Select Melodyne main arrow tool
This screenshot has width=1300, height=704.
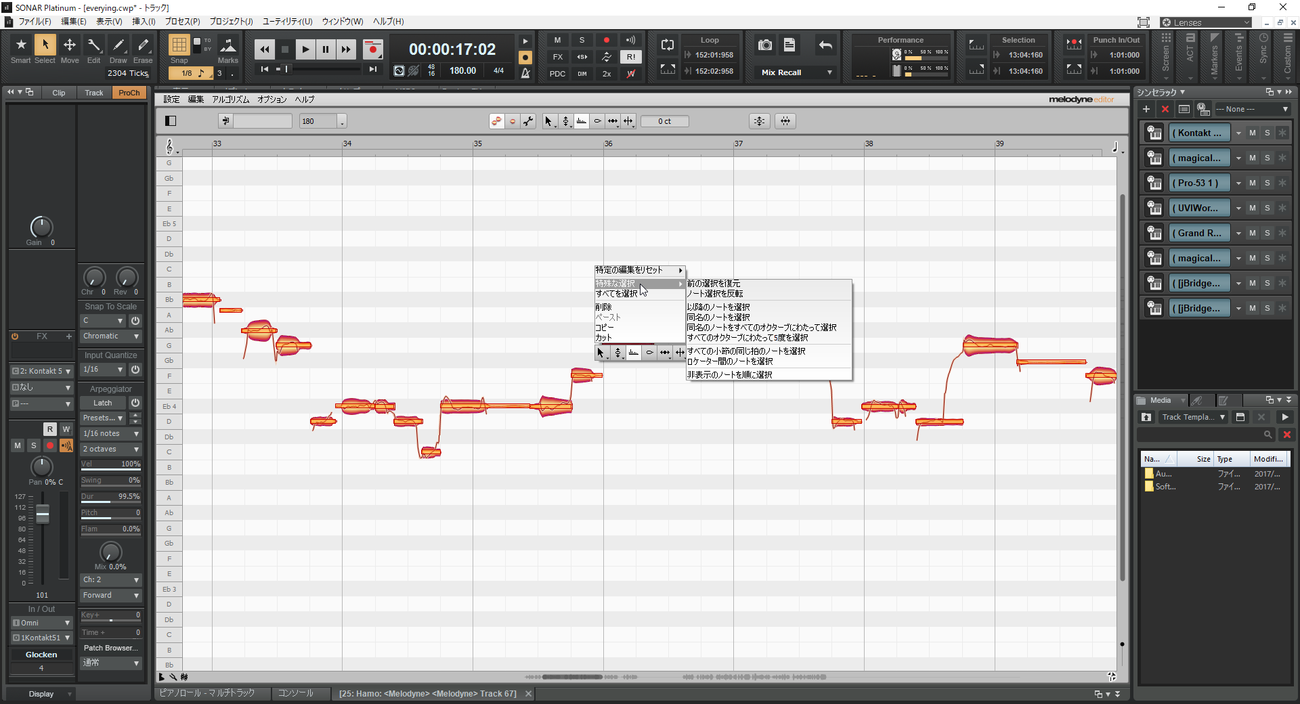[x=549, y=121]
